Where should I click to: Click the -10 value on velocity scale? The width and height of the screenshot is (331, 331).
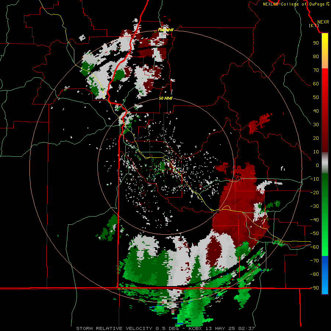coord(314,179)
